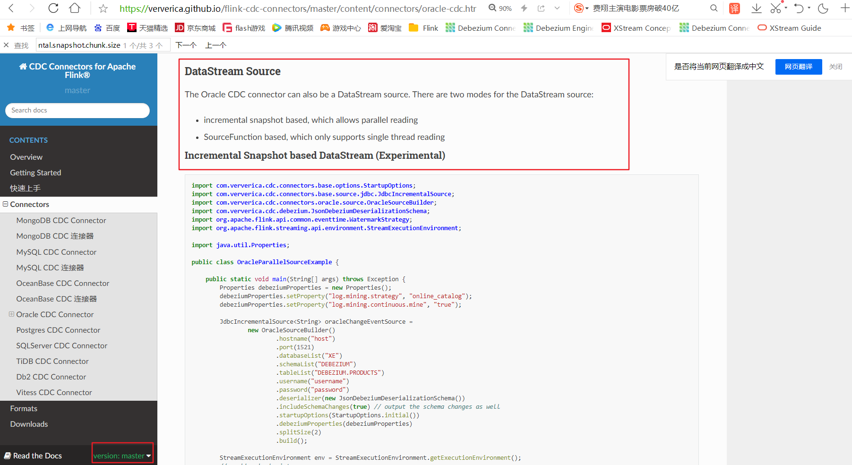Close the find-in-page bar
This screenshot has height=465, width=852.
click(6, 45)
